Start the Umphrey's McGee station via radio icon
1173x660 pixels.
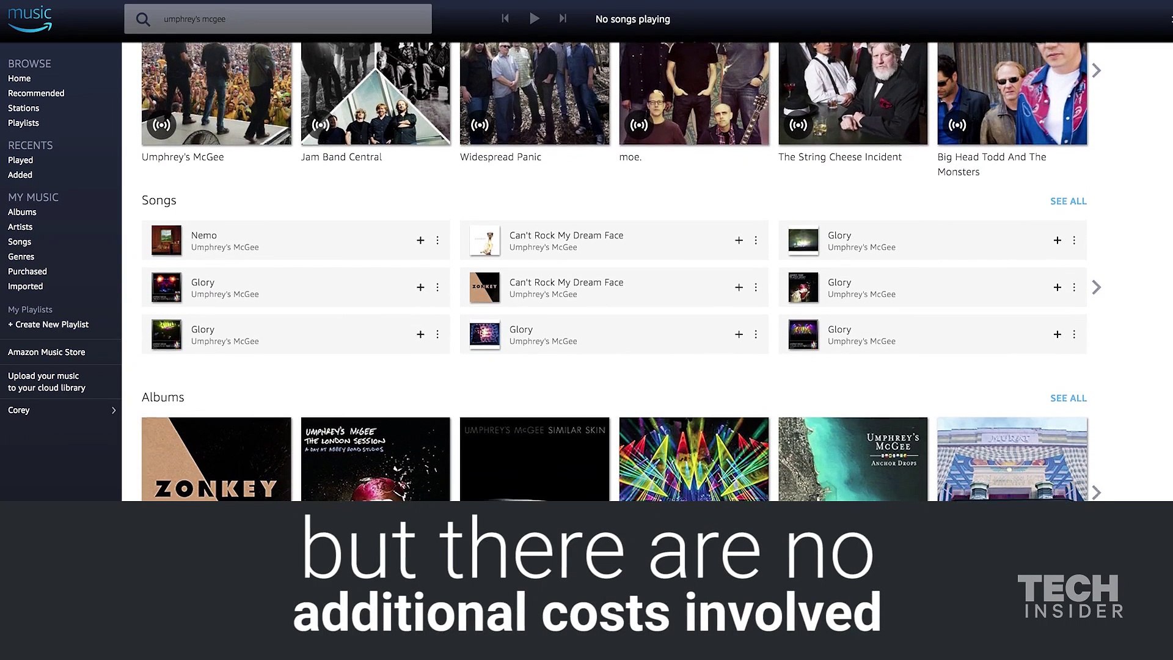[162, 125]
